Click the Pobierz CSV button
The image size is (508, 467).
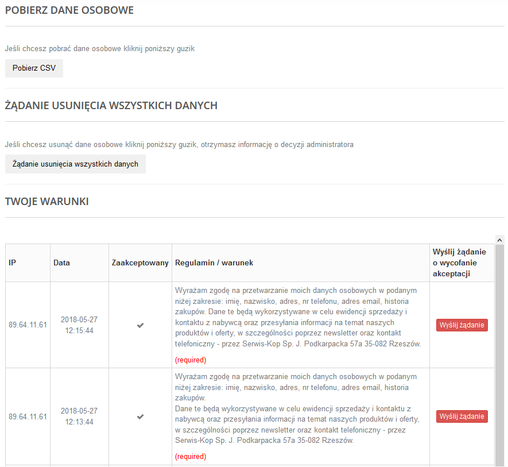(34, 68)
